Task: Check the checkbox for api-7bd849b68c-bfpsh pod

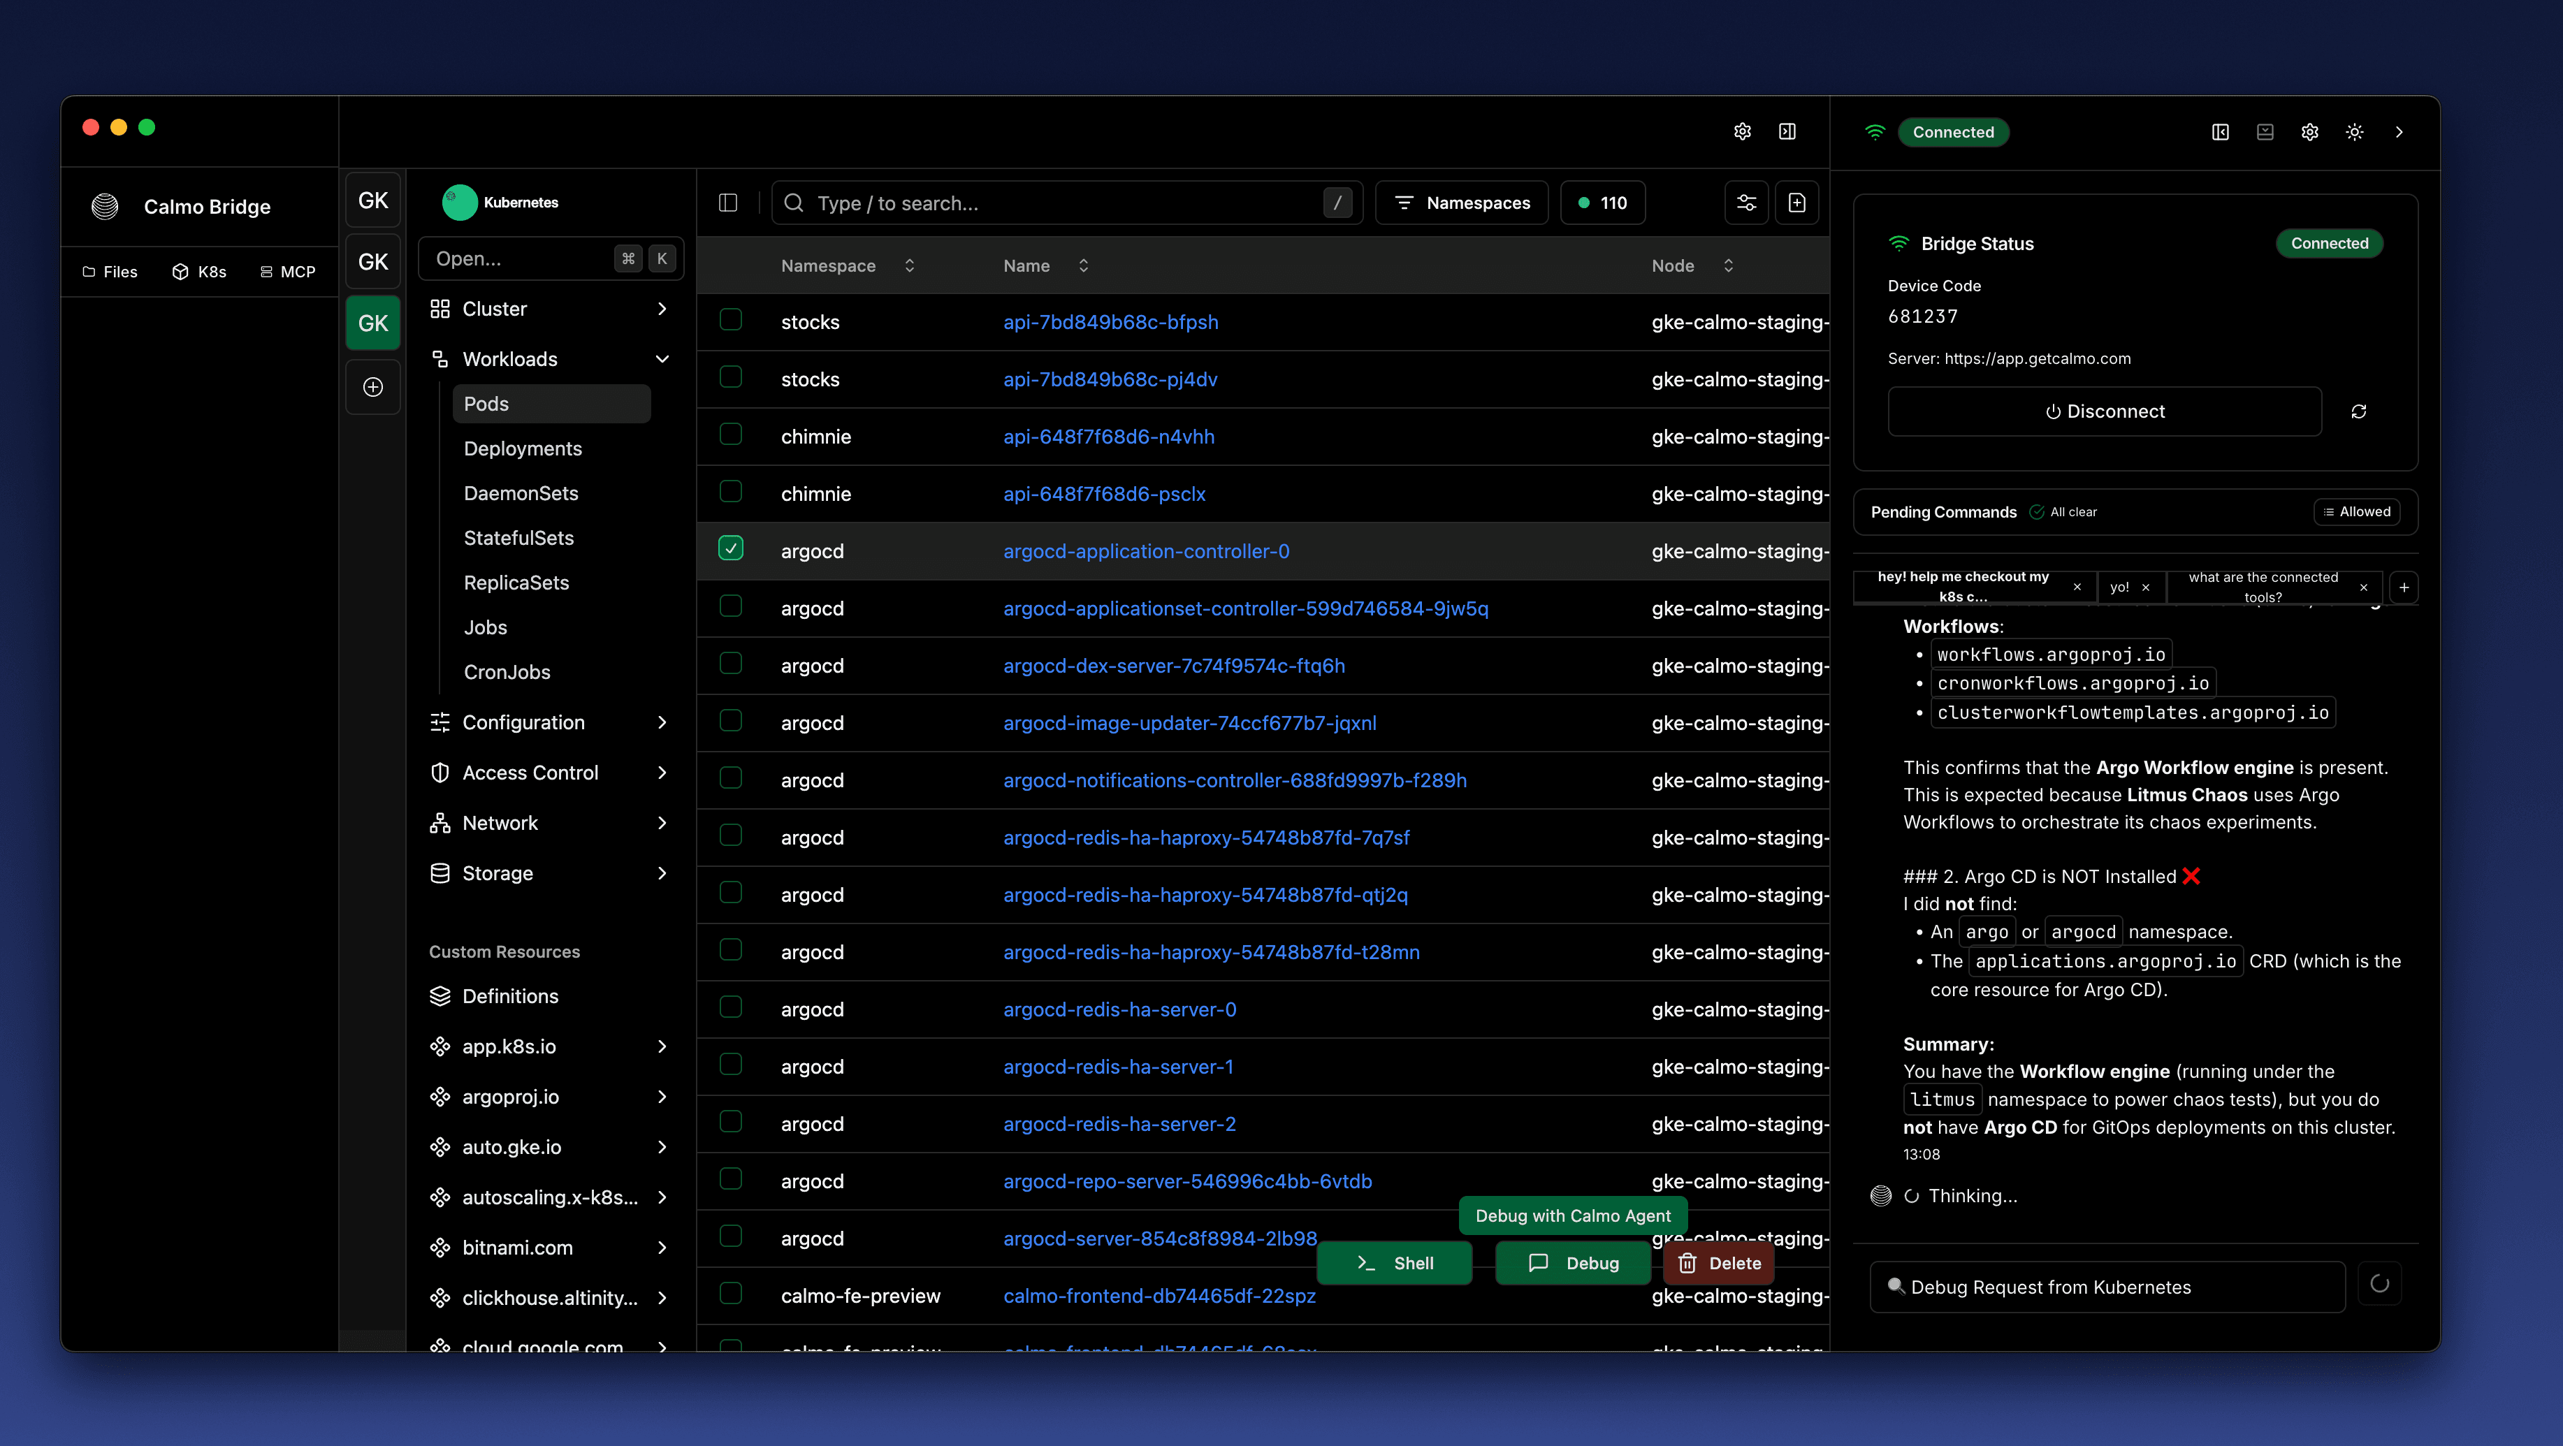Action: pyautogui.click(x=732, y=319)
